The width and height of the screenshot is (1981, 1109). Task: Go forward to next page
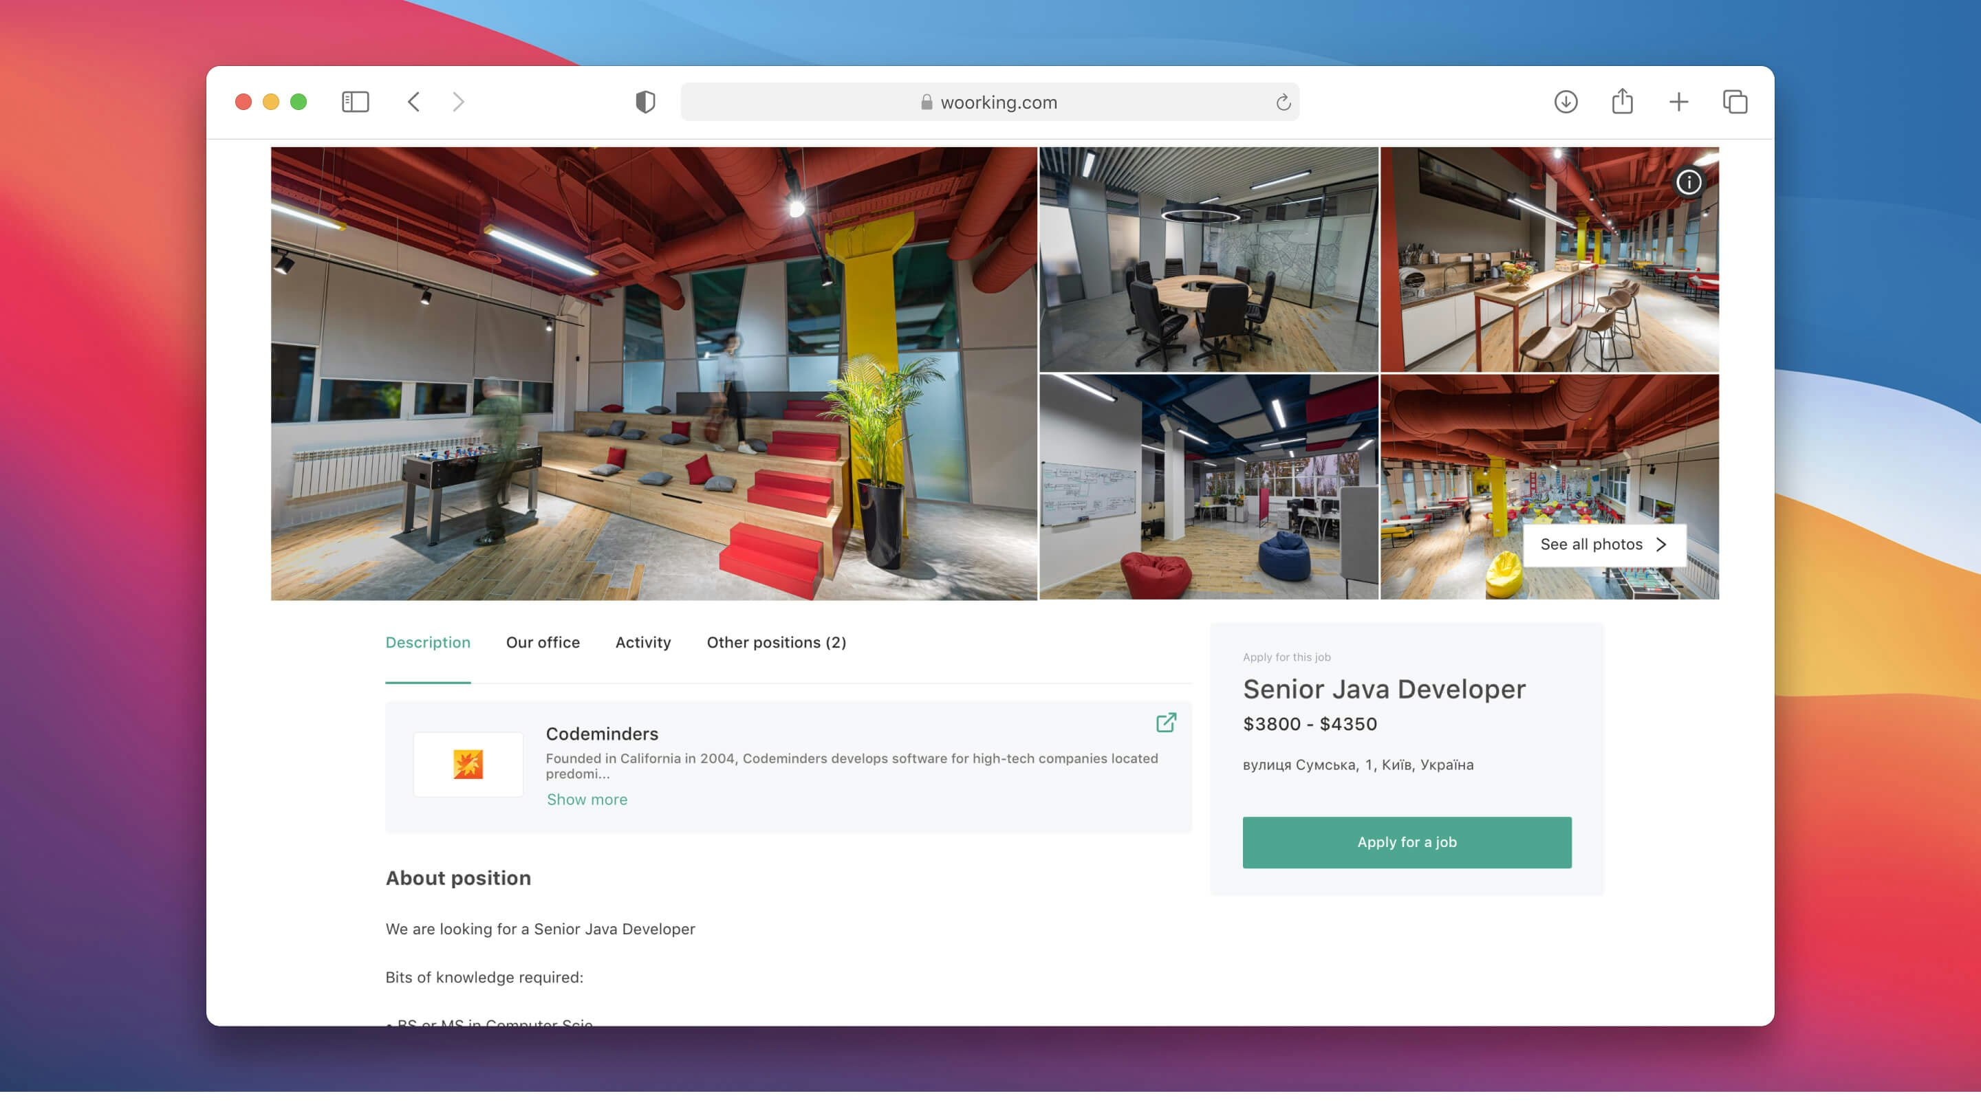tap(458, 102)
